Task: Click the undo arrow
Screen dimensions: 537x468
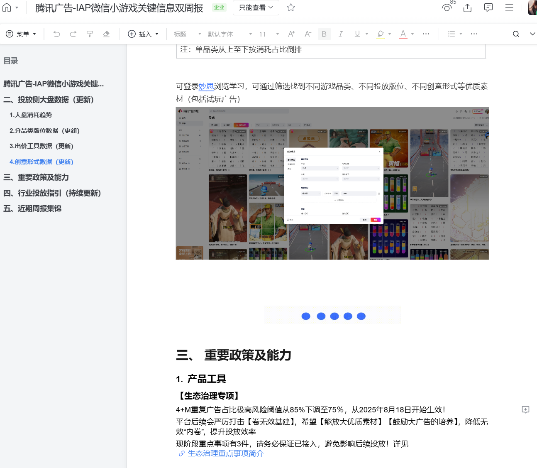Action: coord(57,34)
